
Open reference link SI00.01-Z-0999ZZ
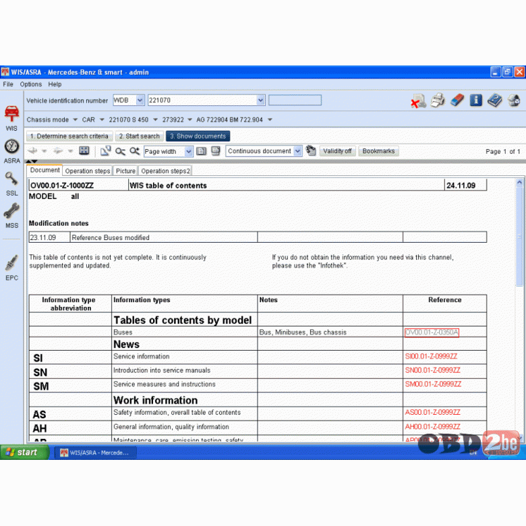[x=431, y=356]
